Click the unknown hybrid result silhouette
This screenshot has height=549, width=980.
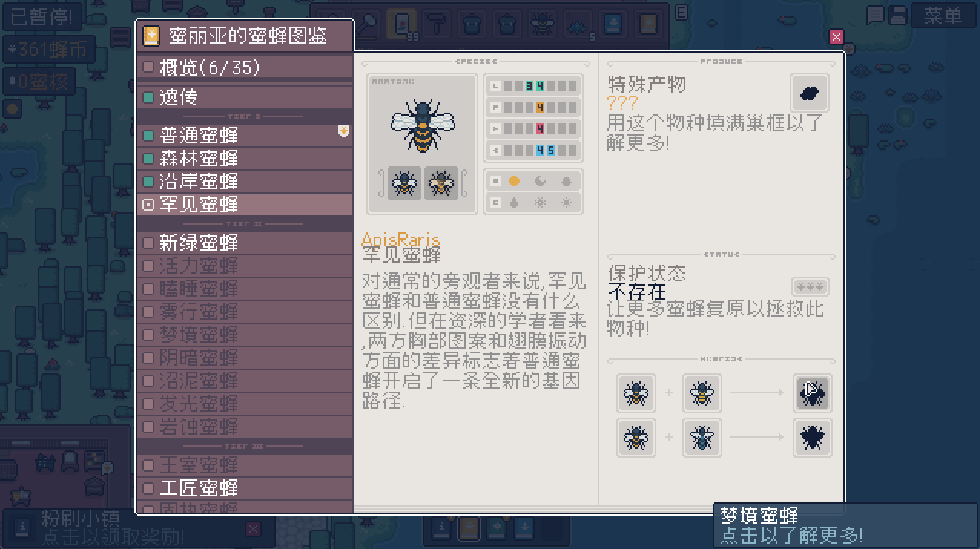click(x=812, y=438)
